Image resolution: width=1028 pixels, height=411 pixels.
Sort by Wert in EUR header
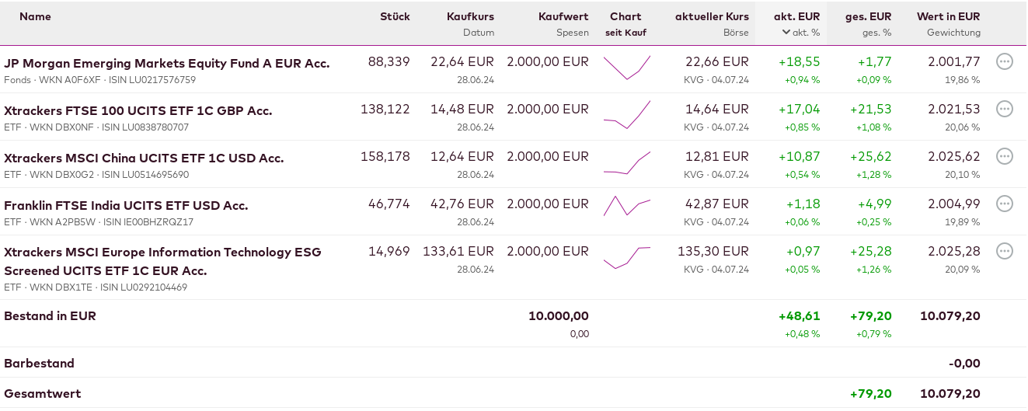point(948,16)
